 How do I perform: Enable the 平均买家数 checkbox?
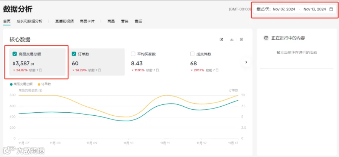[133, 54]
